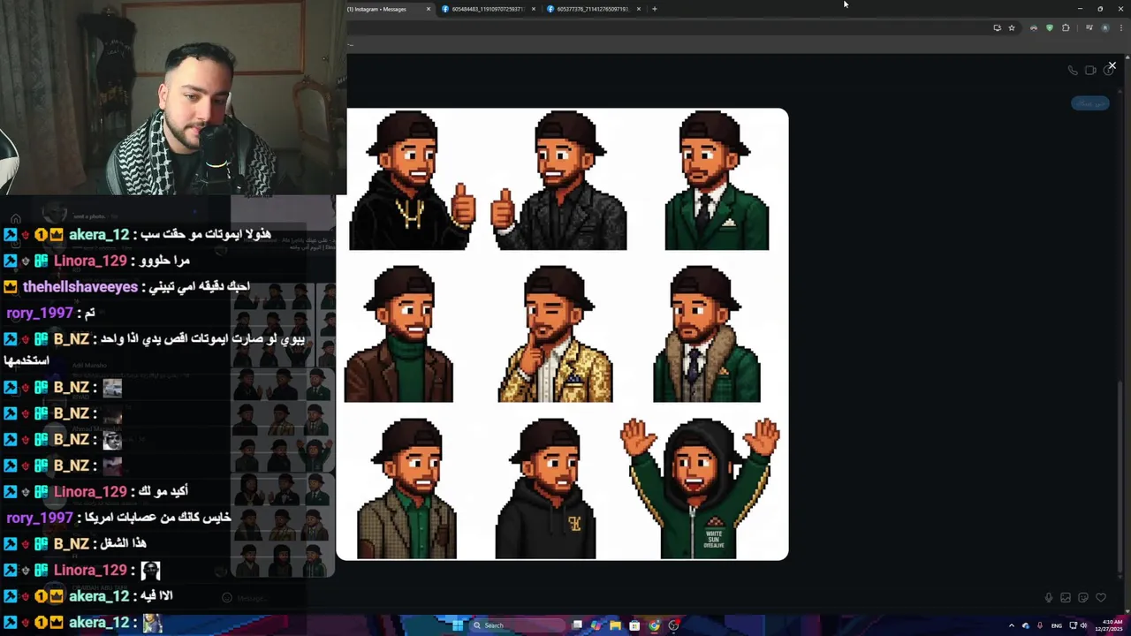Click the blue message bubble at top right
Viewport: 1131px width, 636px height.
click(1089, 103)
